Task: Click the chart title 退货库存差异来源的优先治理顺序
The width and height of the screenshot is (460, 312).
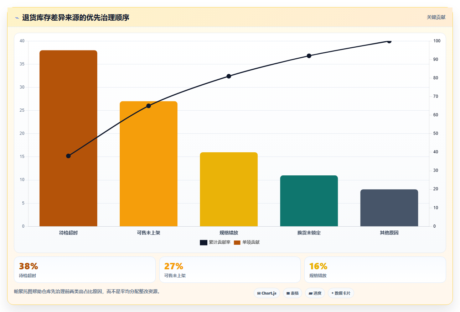Action: [76, 17]
